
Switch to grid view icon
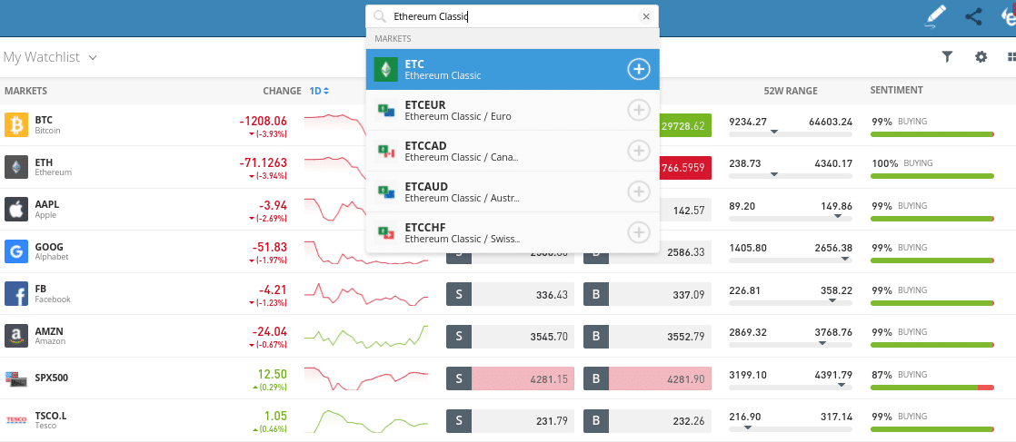pos(1011,57)
